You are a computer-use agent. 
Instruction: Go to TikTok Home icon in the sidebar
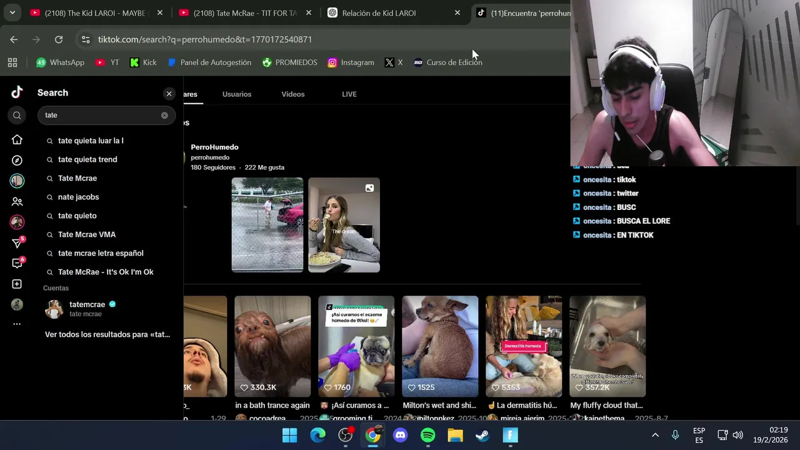[x=17, y=140]
